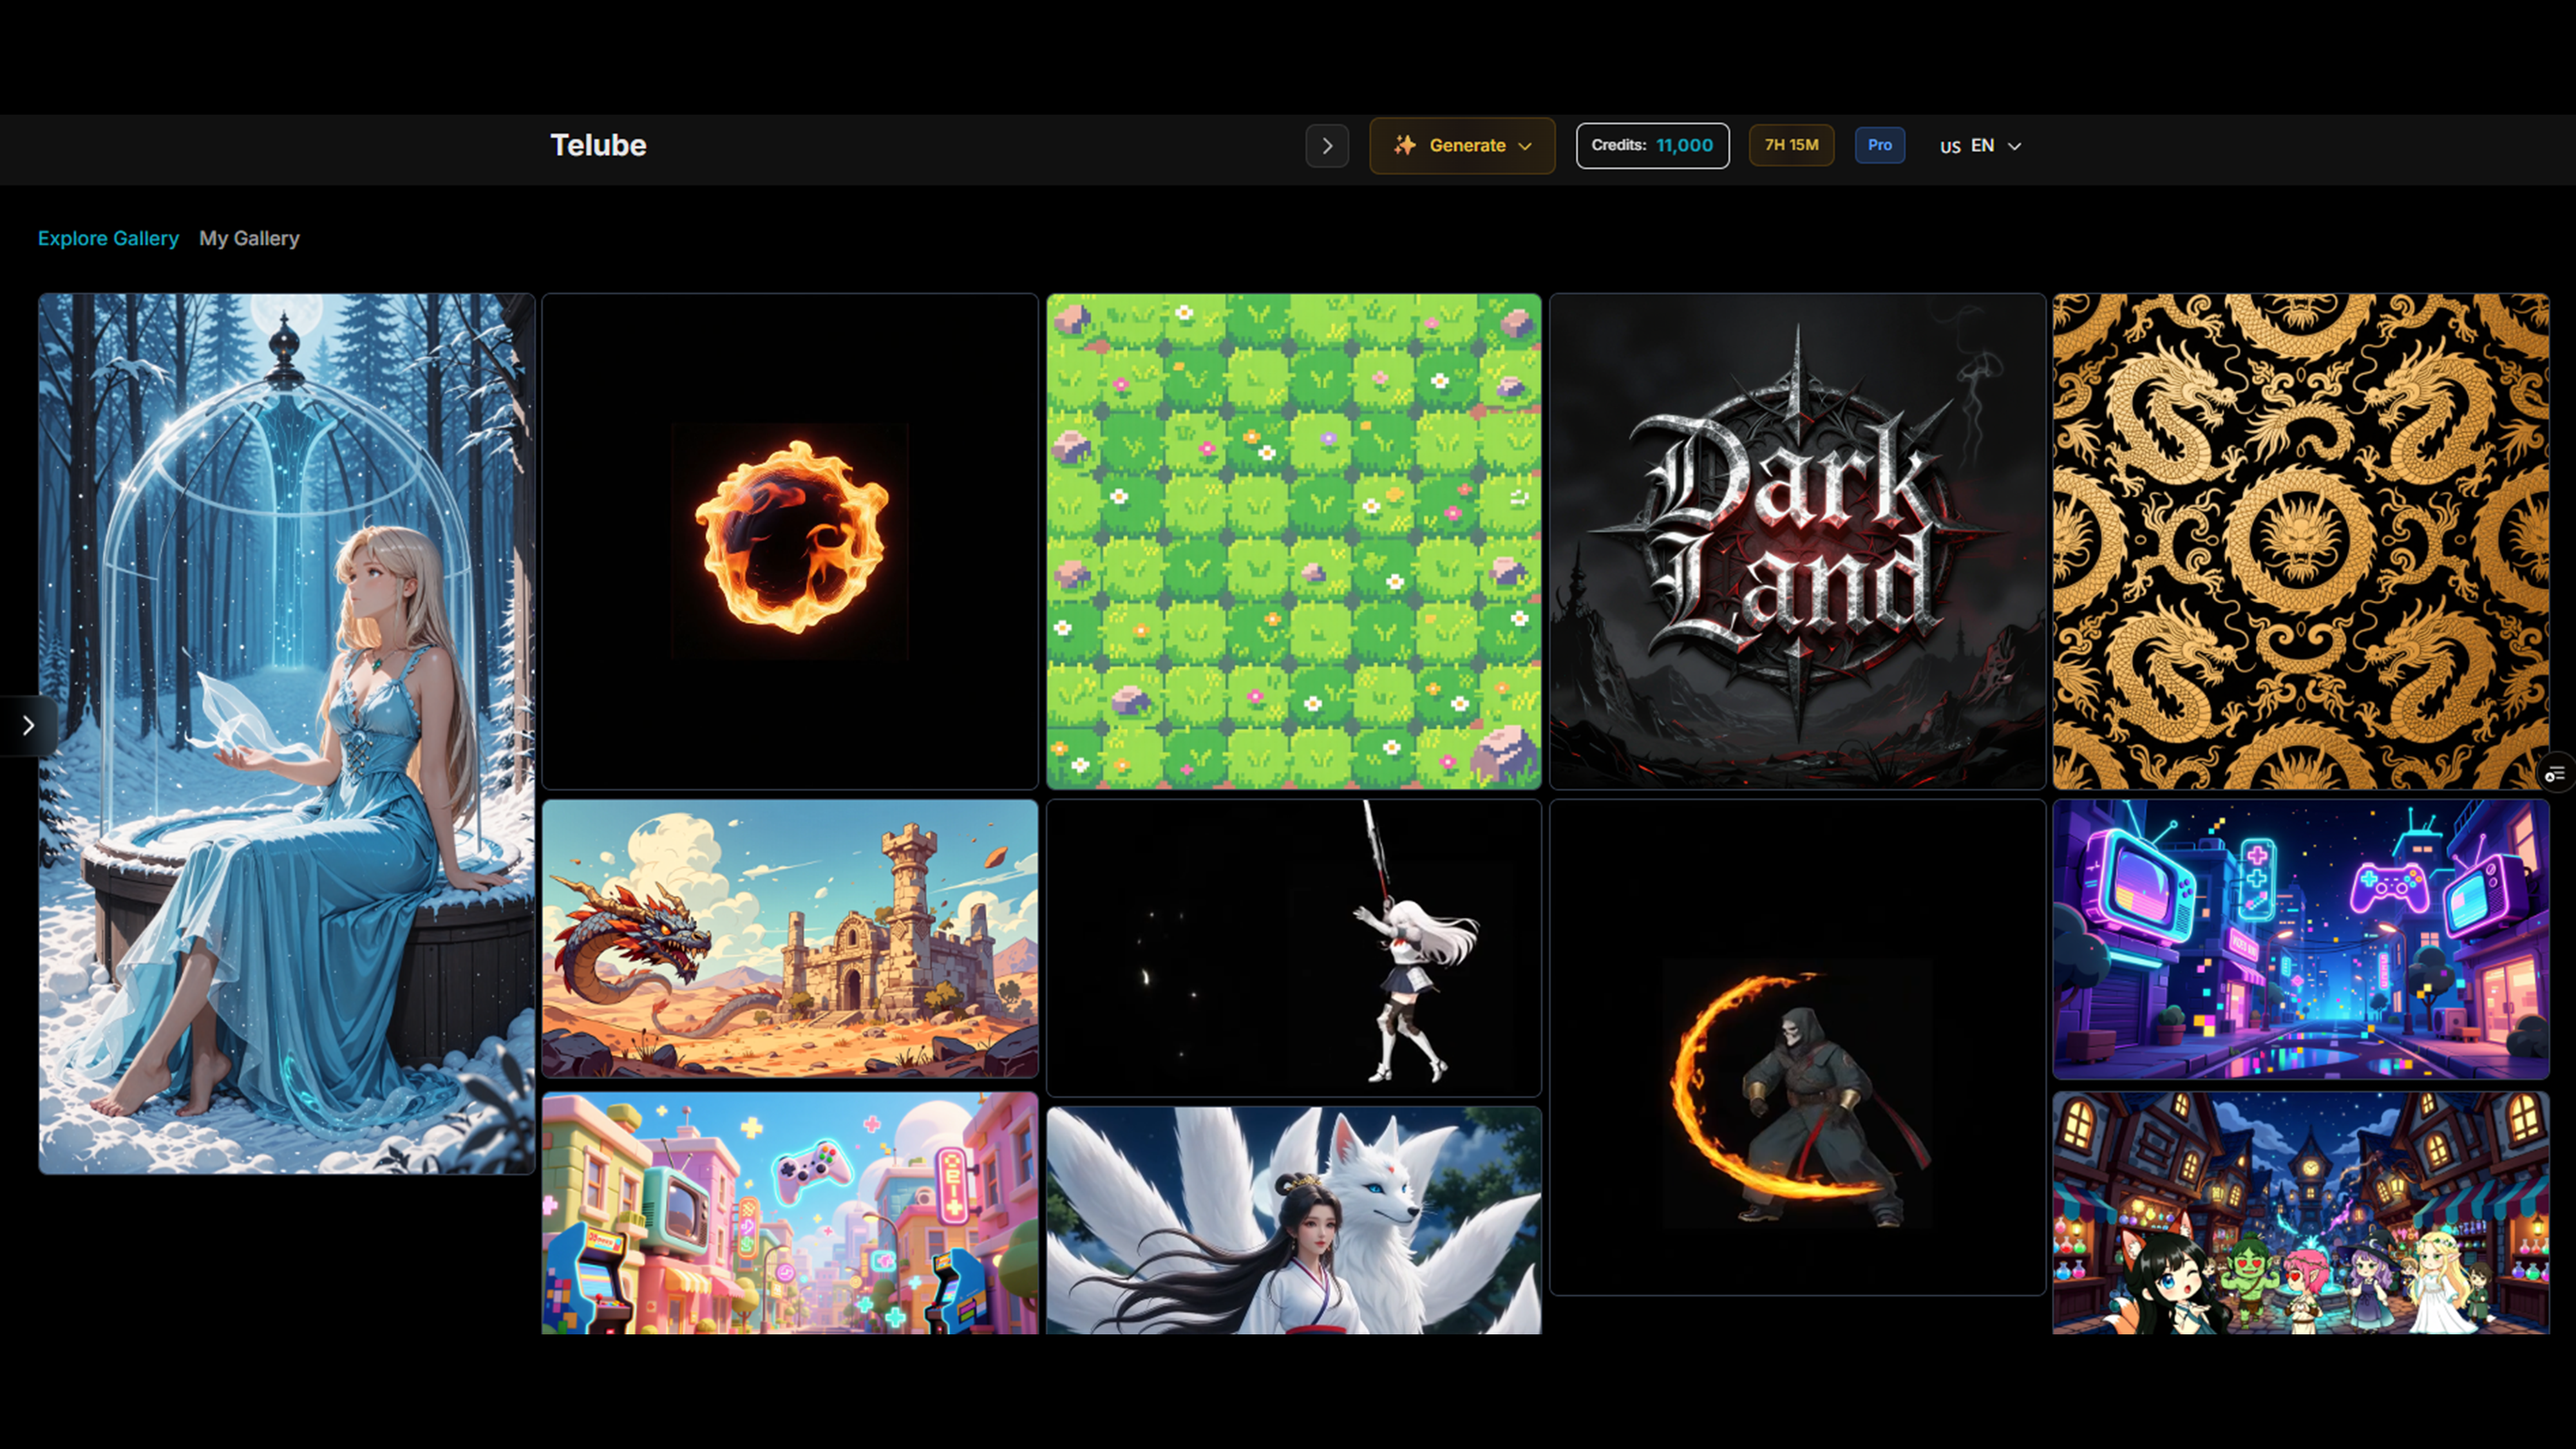Open the hooded skeleton with fire arc image
This screenshot has width=2576, height=1449.
click(1797, 1047)
